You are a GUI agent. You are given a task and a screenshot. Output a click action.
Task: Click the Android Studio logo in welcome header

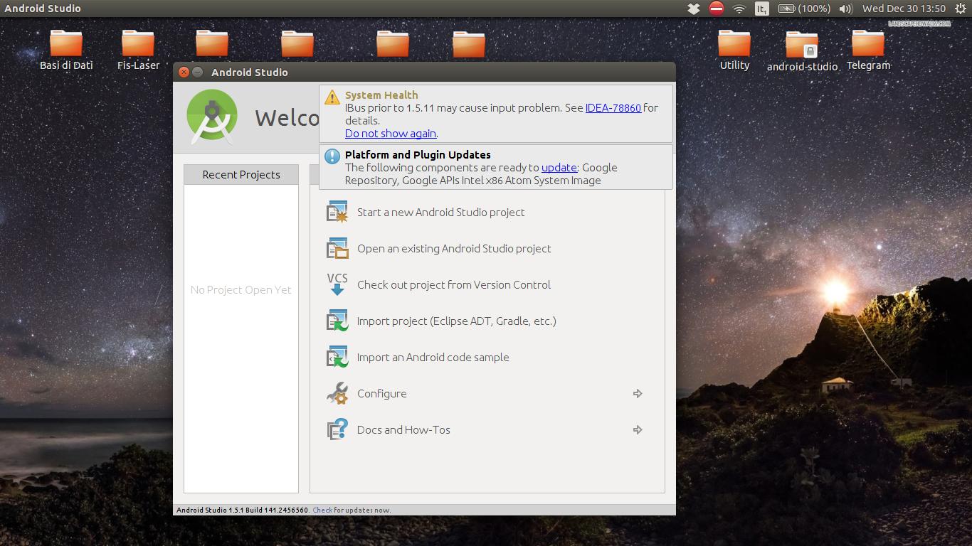(211, 117)
